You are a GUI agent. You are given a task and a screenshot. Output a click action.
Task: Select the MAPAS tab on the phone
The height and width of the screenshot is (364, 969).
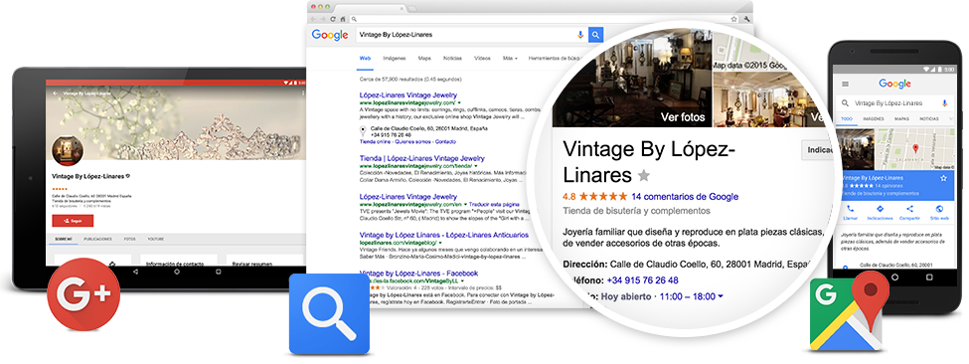[x=901, y=118]
